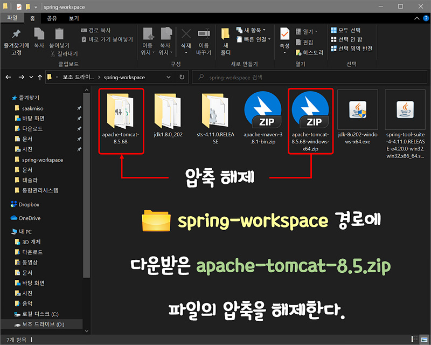Click the Delete (삭제) X icon
This screenshot has width=431, height=345.
[186, 34]
